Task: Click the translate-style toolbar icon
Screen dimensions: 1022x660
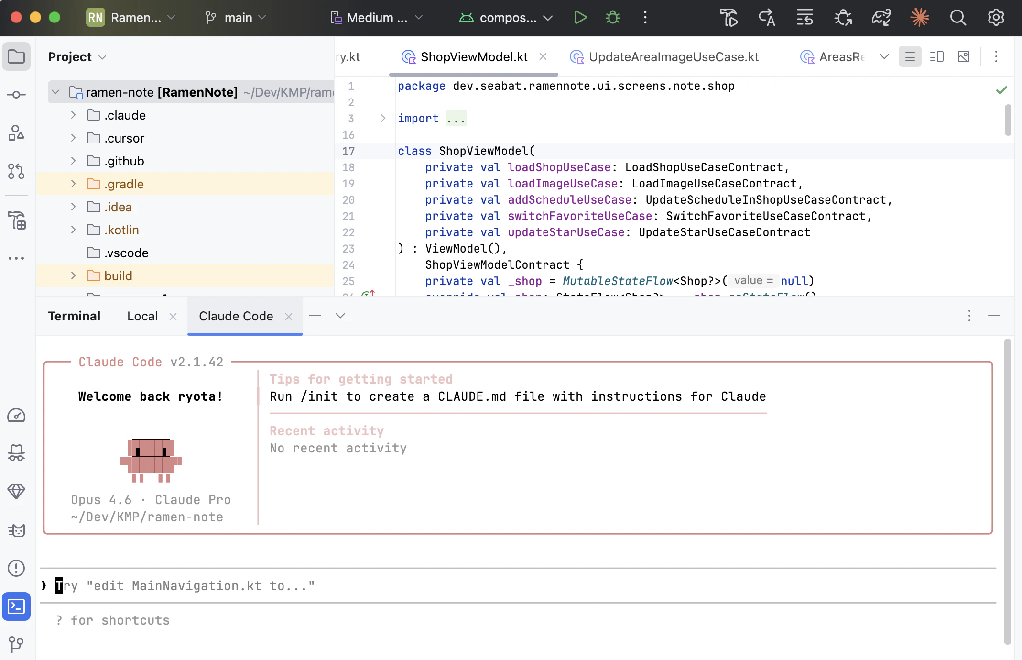Action: click(x=767, y=18)
